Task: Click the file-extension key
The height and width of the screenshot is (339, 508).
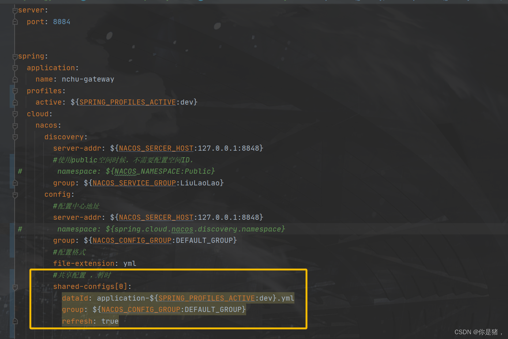Action: [84, 264]
